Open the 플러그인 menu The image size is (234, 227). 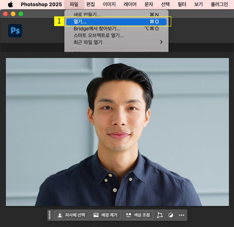click(219, 4)
